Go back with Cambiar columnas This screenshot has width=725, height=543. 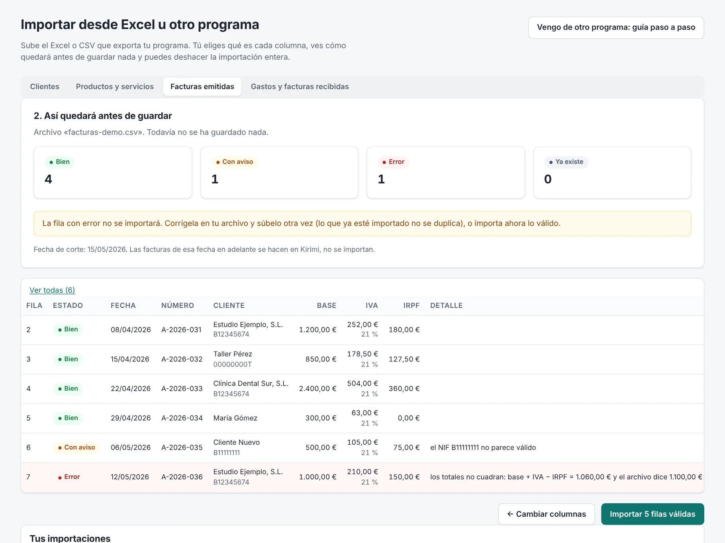pyautogui.click(x=546, y=514)
